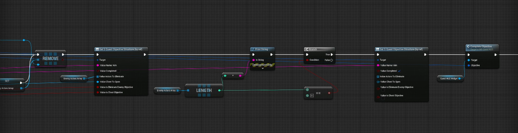Click Value Chest To Open pin on the Set S Quest node wired from REMOVE
This screenshot has height=133, width=518.
point(98,82)
